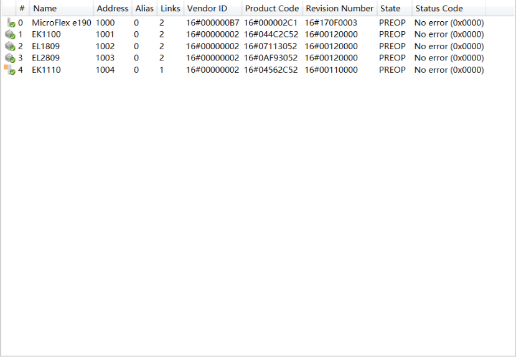Click the PREOP state of MicroFlex e190

coord(392,22)
